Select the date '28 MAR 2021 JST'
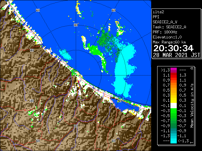This screenshot has height=151, width=202. tap(176, 55)
